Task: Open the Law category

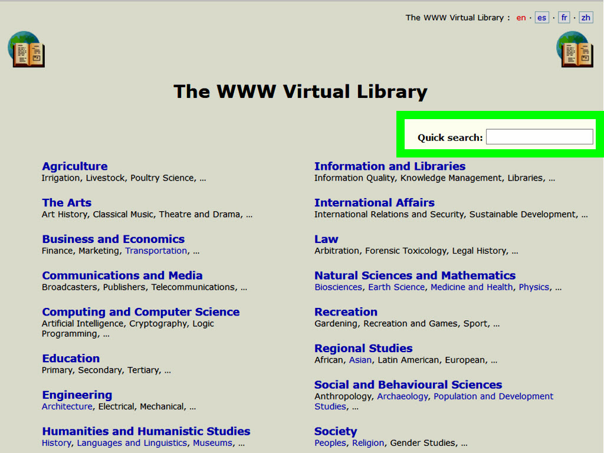Action: [x=326, y=239]
